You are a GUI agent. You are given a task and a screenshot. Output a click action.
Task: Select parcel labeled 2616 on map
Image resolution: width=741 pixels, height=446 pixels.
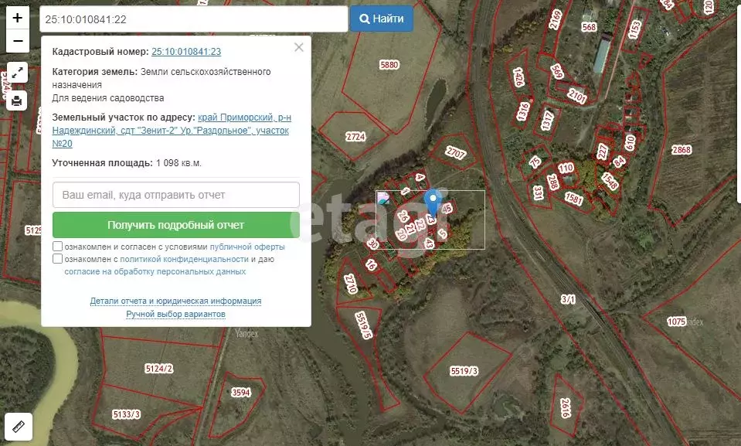(x=565, y=407)
